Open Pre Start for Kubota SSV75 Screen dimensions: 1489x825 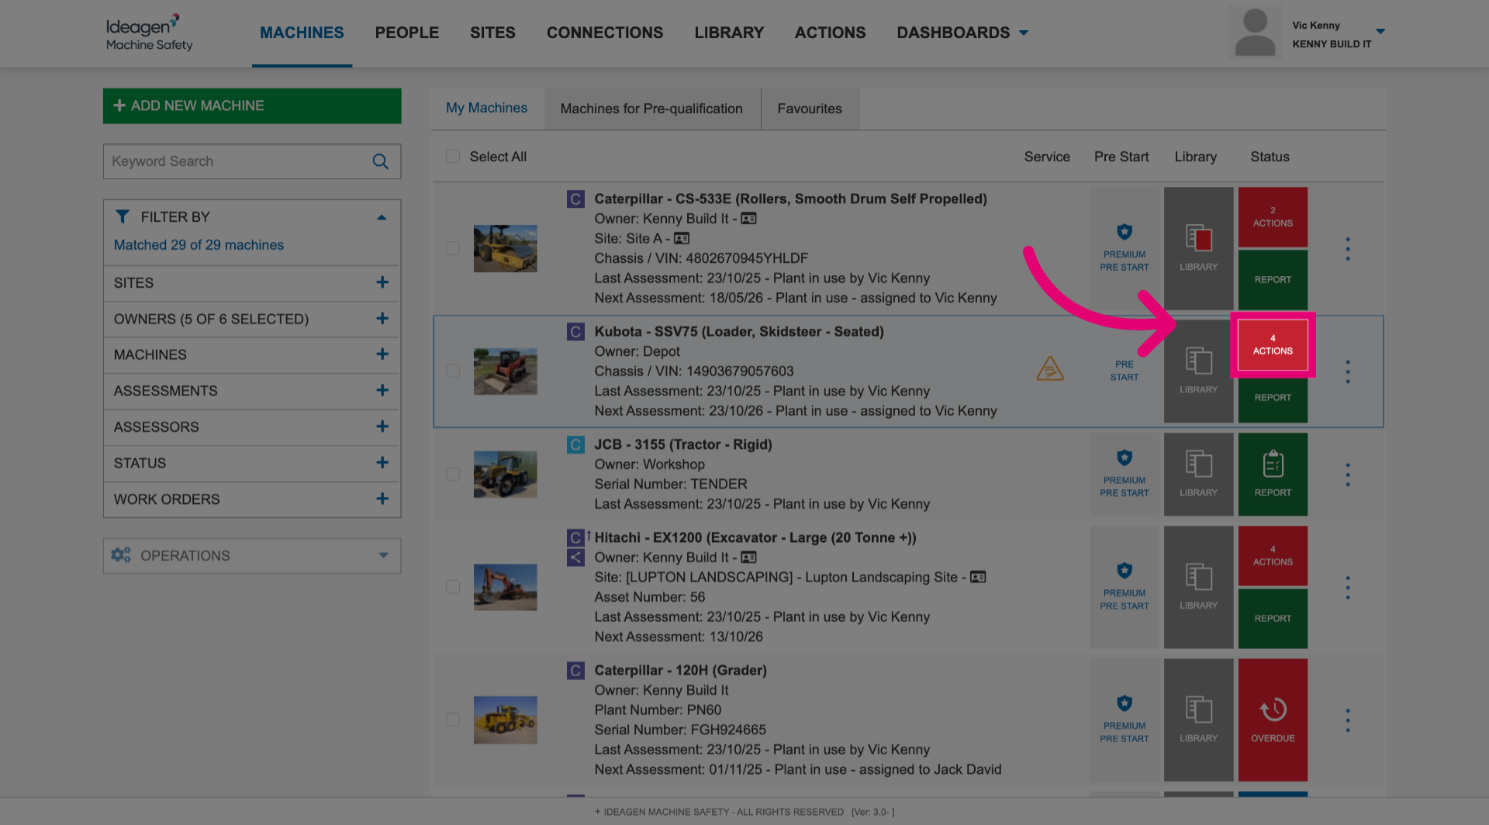coord(1124,371)
